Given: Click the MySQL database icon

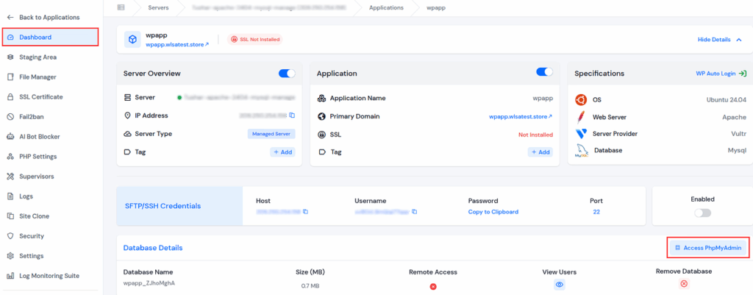Looking at the screenshot, I should (x=582, y=151).
